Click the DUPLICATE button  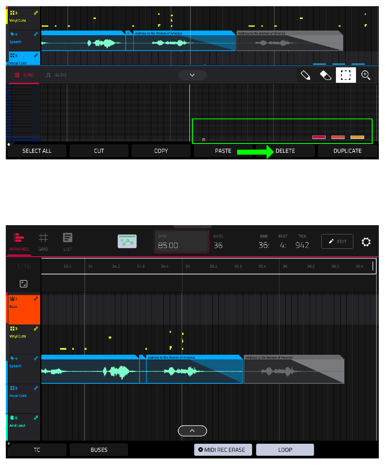tap(348, 151)
